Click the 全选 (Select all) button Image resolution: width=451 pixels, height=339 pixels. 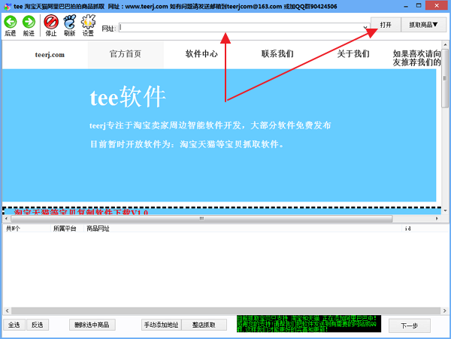(x=14, y=325)
